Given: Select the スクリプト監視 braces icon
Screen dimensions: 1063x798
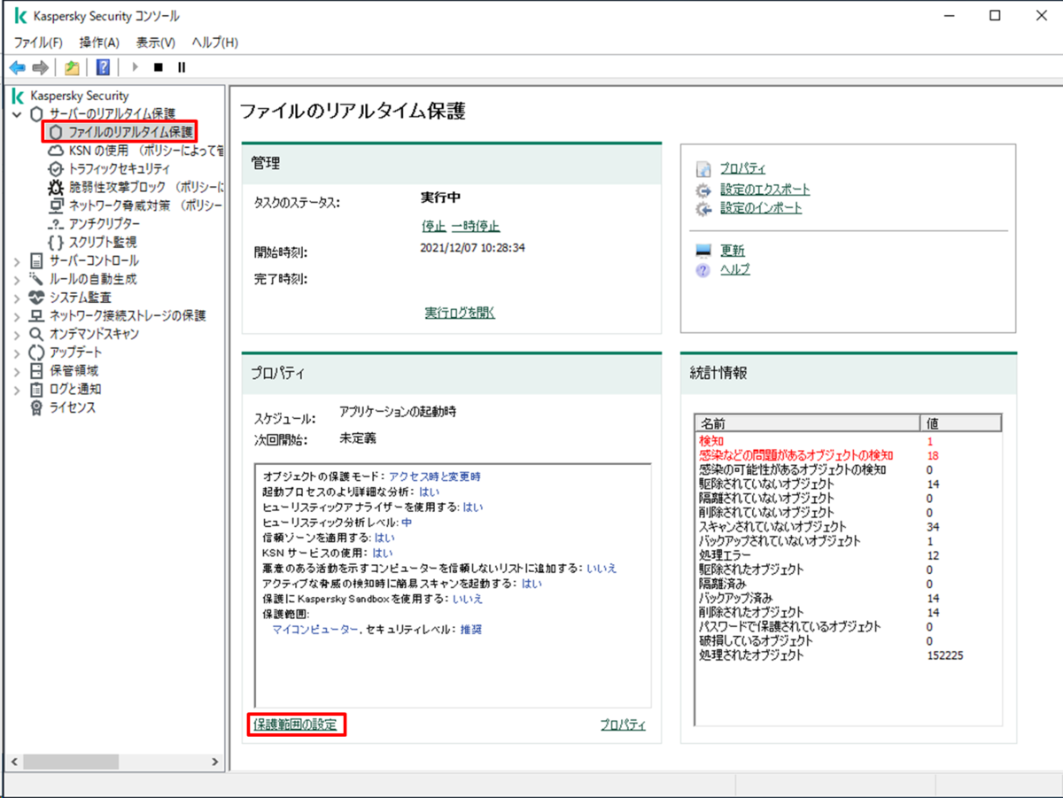Looking at the screenshot, I should (55, 242).
